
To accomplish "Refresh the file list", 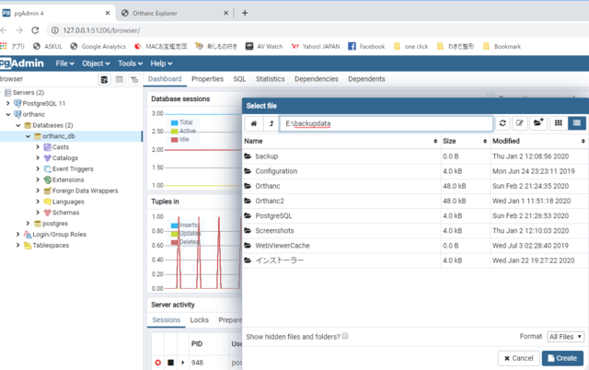I will [x=503, y=122].
